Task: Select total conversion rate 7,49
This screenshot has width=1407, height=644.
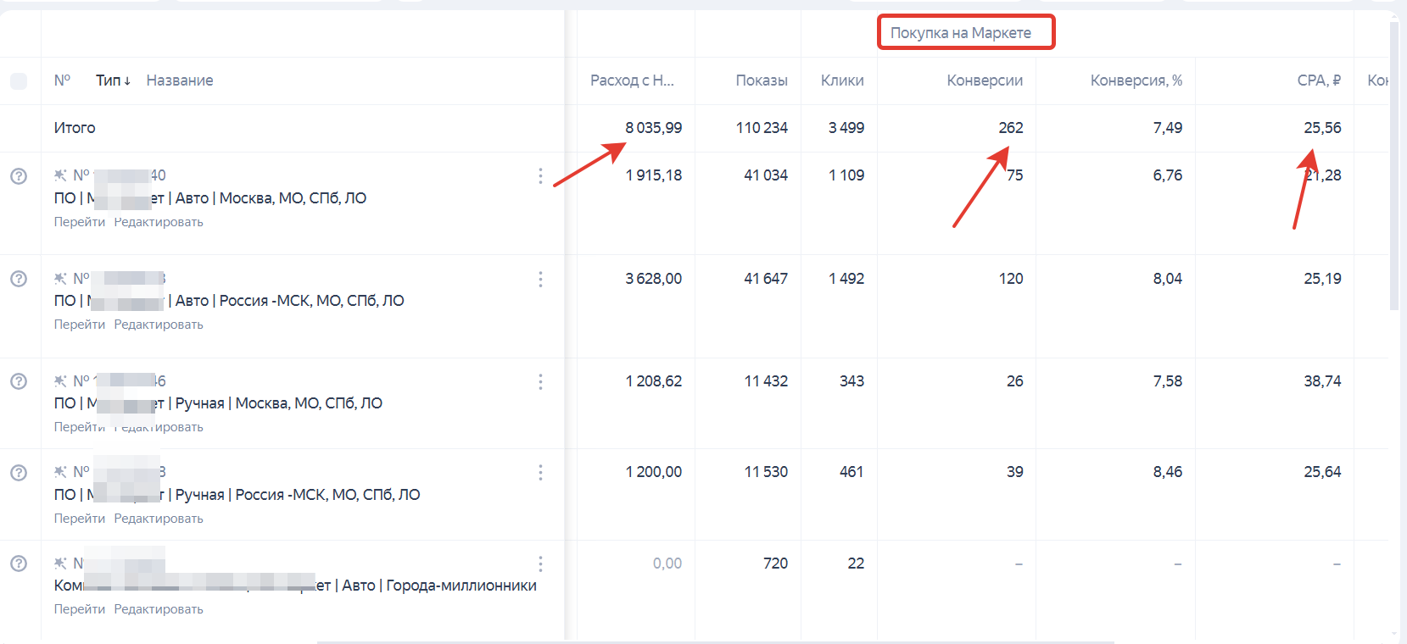Action: point(1168,128)
